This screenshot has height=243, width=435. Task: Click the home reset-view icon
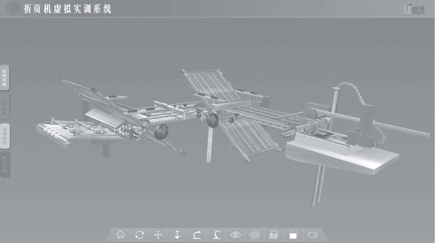point(120,235)
